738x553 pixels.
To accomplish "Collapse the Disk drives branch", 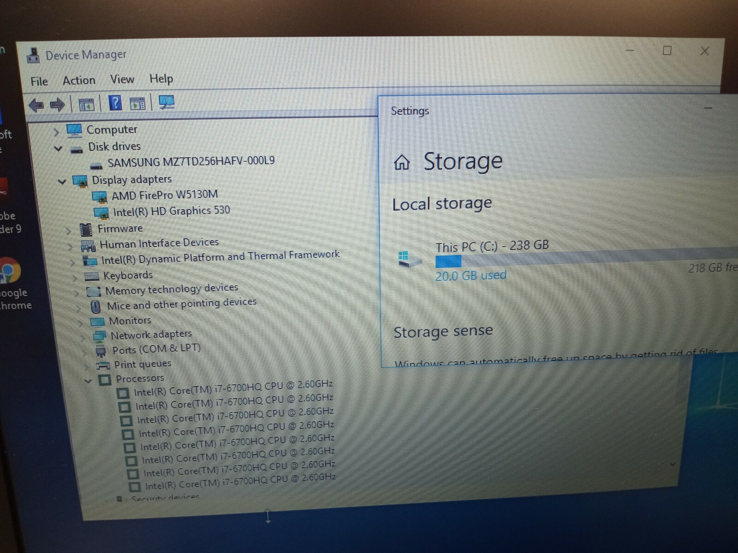I will [x=58, y=148].
